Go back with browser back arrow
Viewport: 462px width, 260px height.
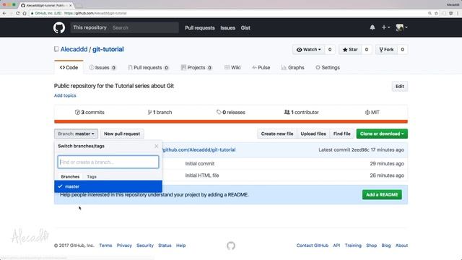4,13
